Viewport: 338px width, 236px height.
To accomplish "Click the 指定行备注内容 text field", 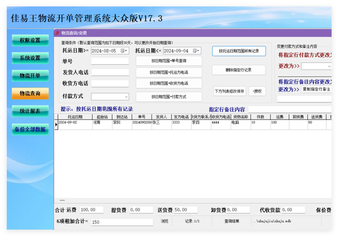I will [290, 109].
